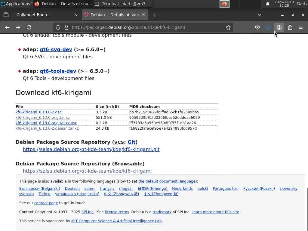Switch page language to Türkçe
Screen dimensions: 308x231
coord(45,194)
